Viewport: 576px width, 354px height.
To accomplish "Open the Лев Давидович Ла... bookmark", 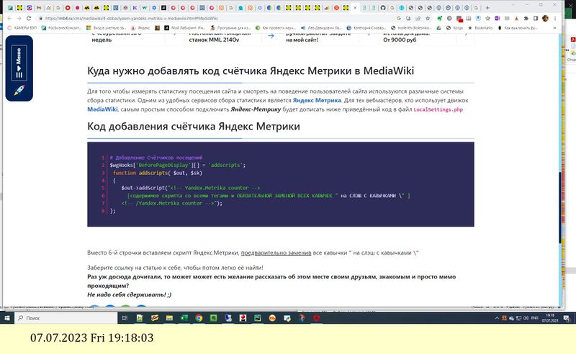I will click(x=321, y=27).
